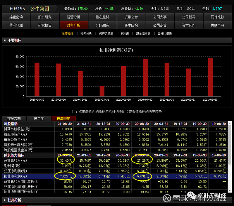This screenshot has width=234, height=206.
Task: Click the scrollbar down arrow of table
Action: [230, 190]
